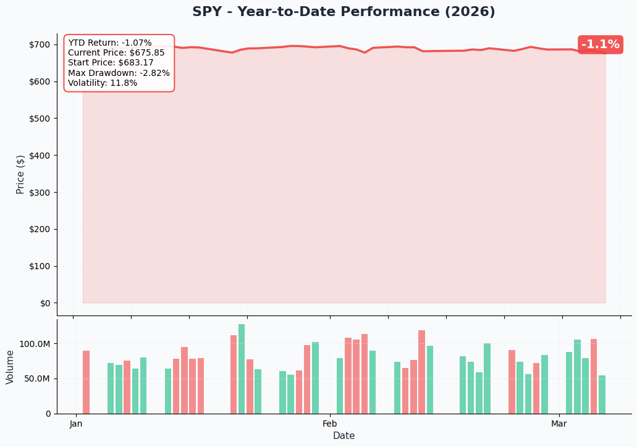Click the Volume axis title
The image size is (637, 447).
(x=10, y=367)
